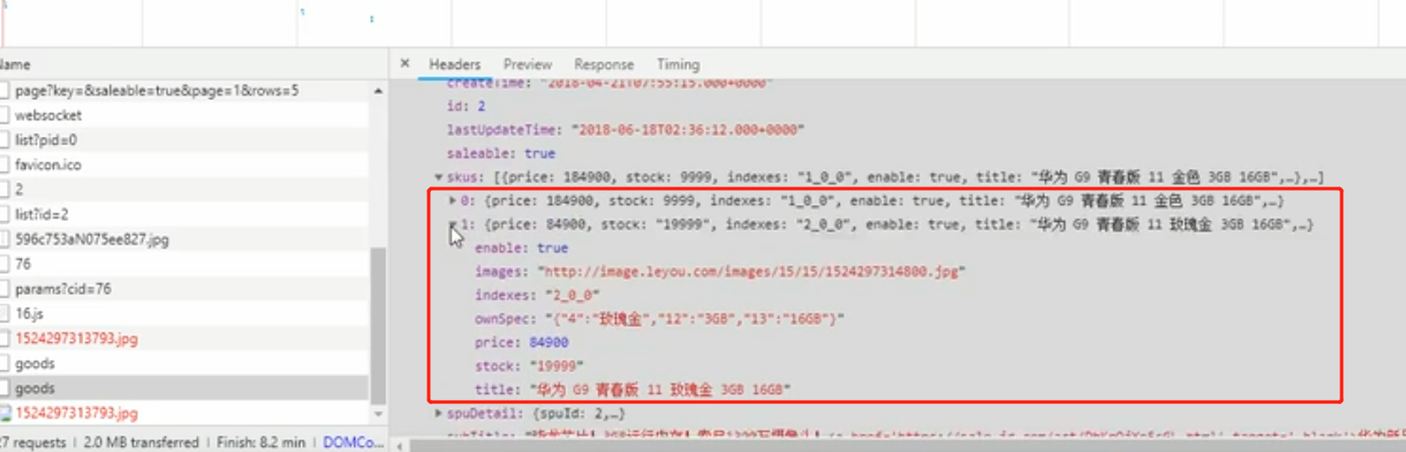Open the Response tab

tap(604, 65)
